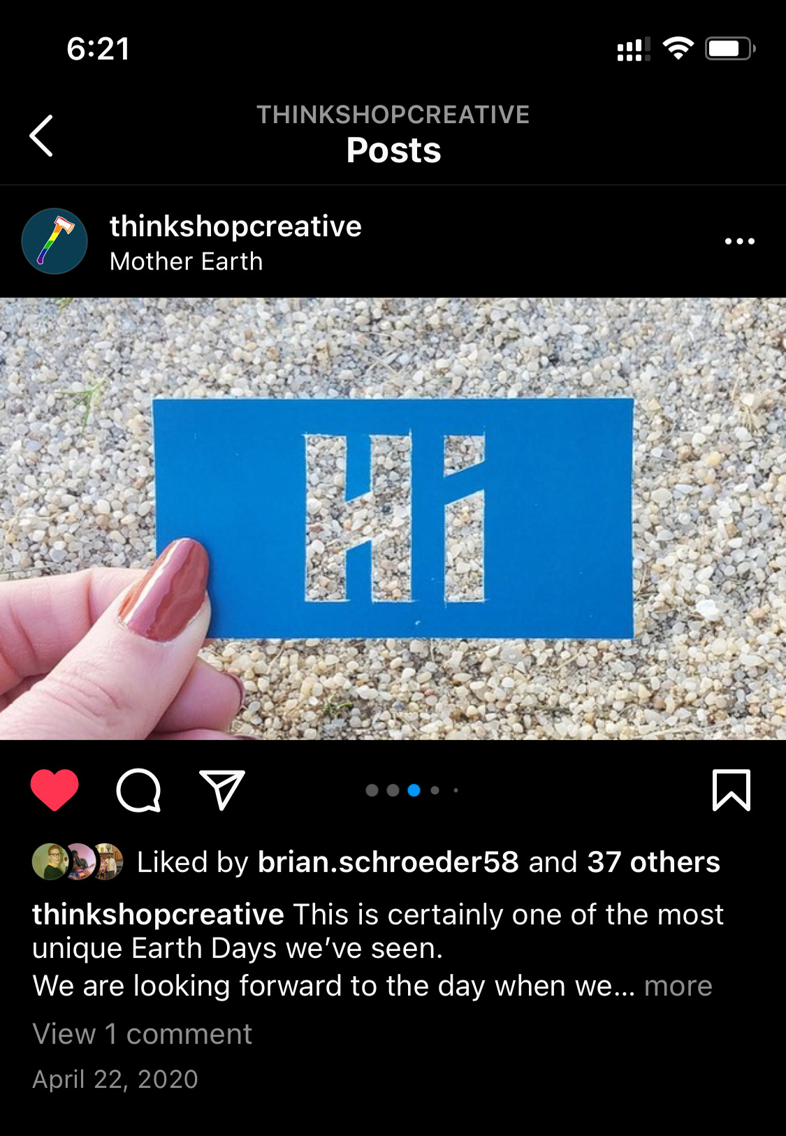The width and height of the screenshot is (786, 1136).
Task: Open brian.schroeder58's profile from likes
Action: point(388,862)
